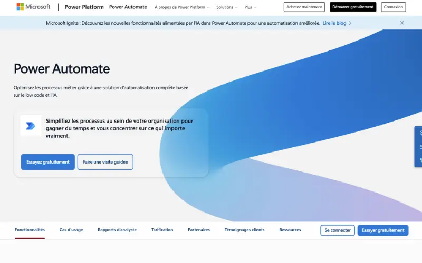Select the Tarification tab
The height and width of the screenshot is (263, 422).
[162, 230]
